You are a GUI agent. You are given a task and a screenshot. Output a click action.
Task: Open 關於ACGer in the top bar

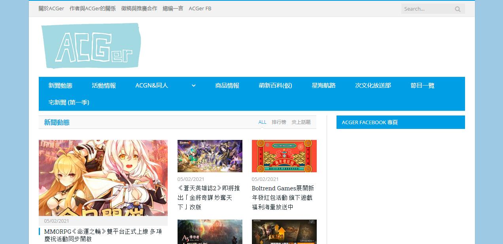(51, 8)
